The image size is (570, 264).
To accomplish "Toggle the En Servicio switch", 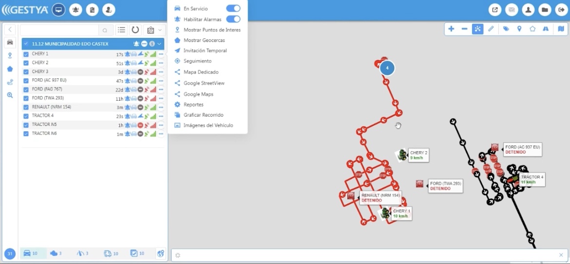I will (x=233, y=9).
